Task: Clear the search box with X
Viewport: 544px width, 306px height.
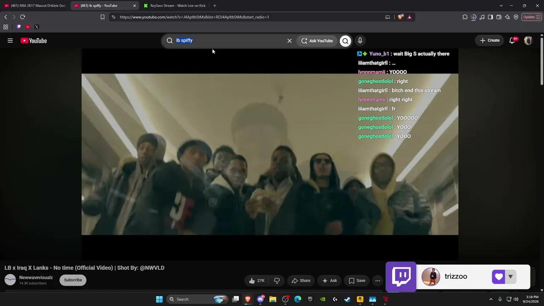Action: pos(289,41)
